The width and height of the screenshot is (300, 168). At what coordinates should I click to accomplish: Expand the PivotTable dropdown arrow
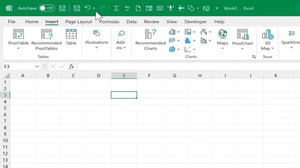tap(18, 49)
